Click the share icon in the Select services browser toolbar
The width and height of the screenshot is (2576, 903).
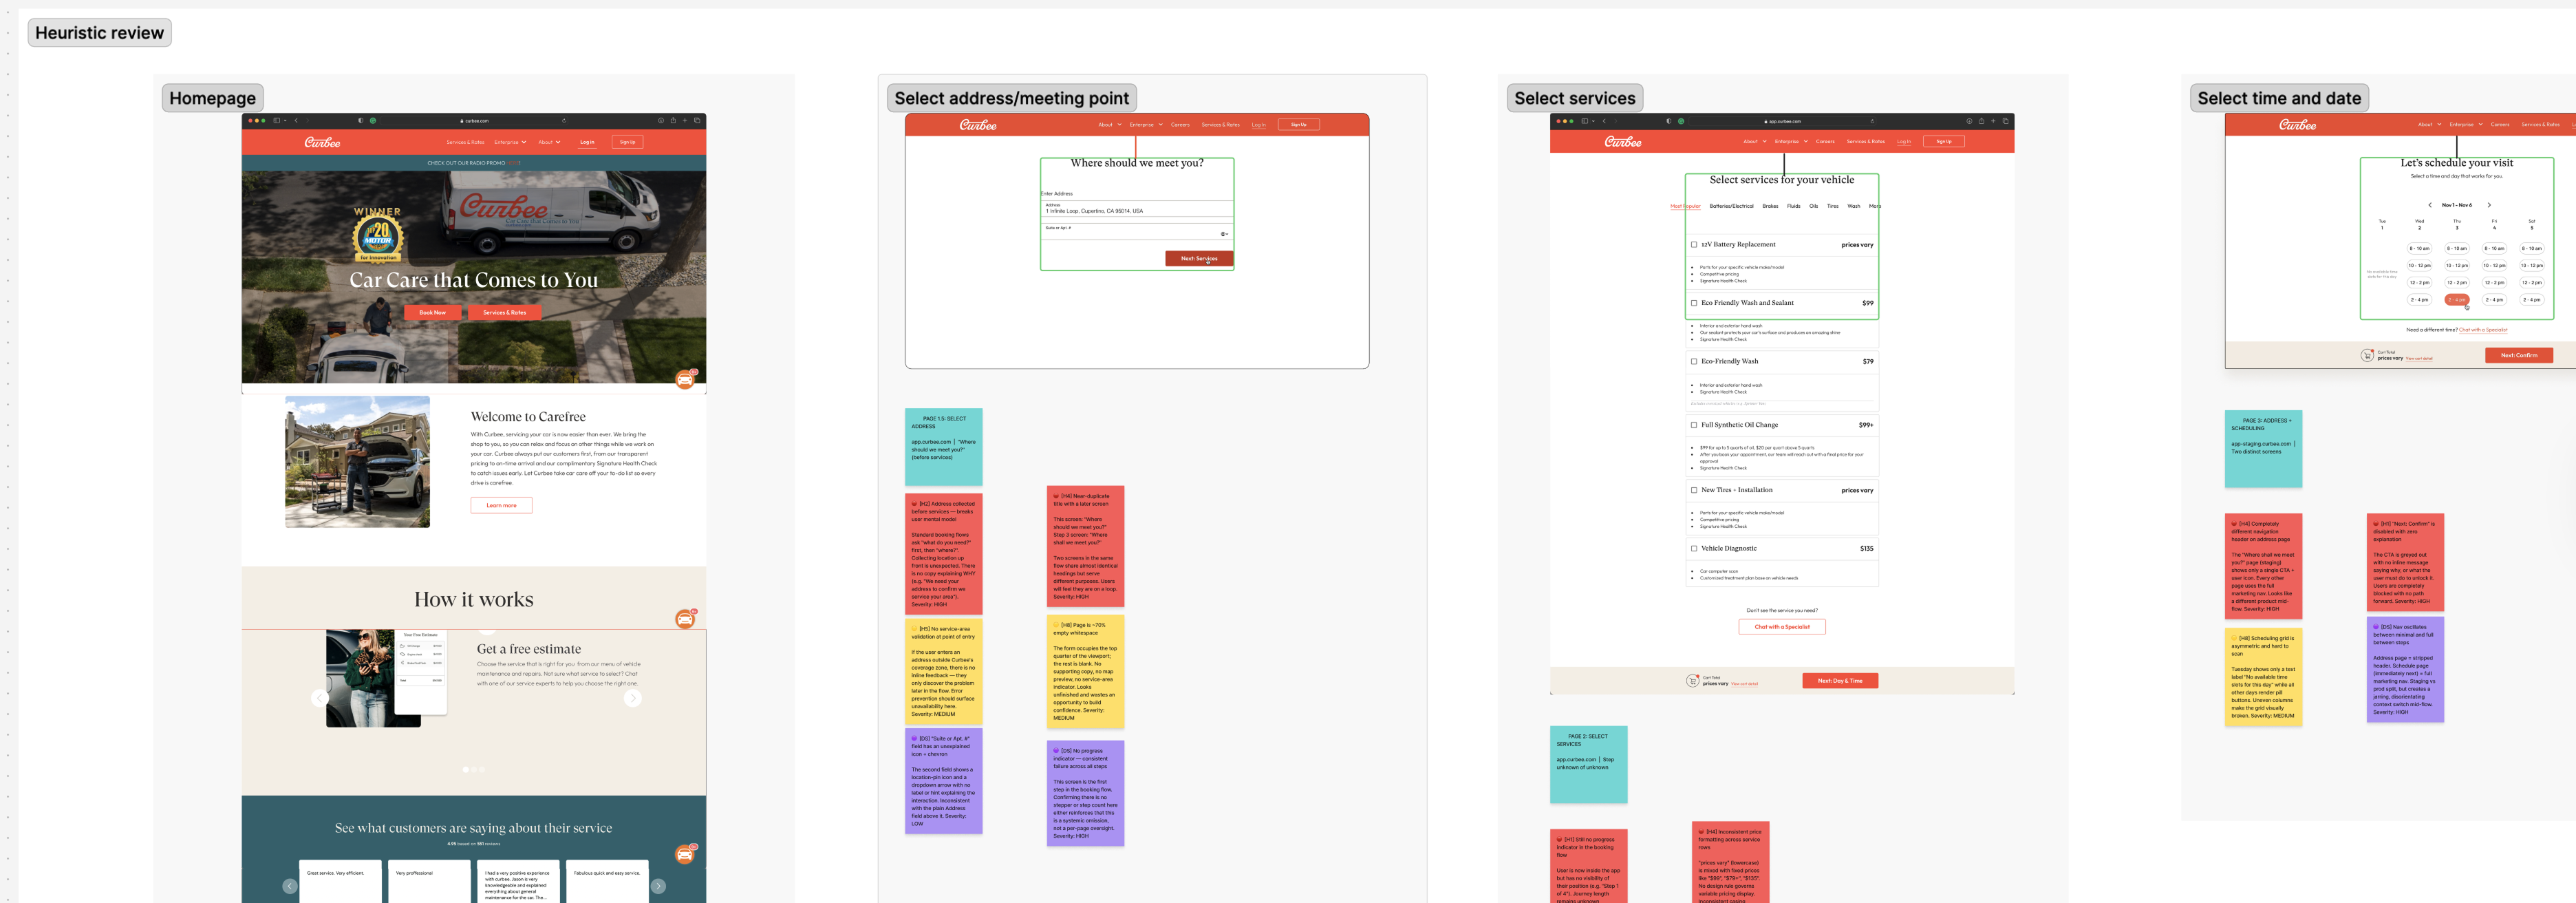coord(1981,121)
